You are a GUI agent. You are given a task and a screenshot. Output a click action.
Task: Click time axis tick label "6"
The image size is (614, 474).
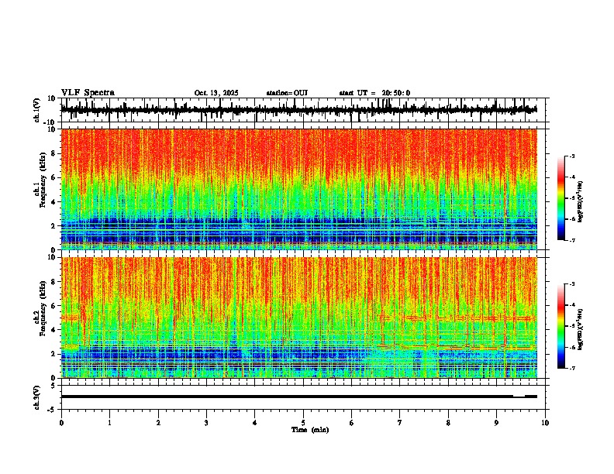click(x=351, y=423)
